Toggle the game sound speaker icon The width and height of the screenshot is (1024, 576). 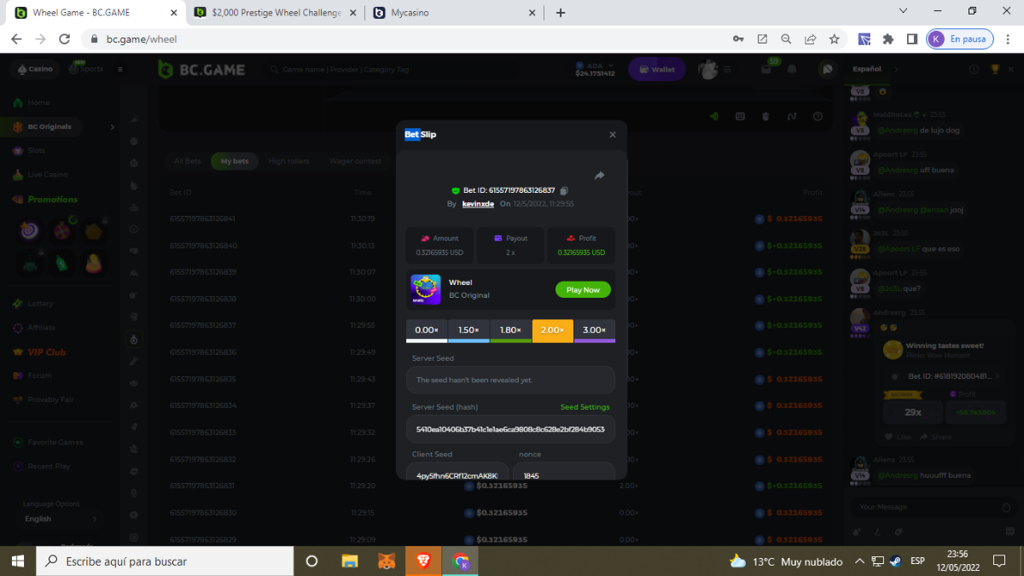pyautogui.click(x=714, y=117)
